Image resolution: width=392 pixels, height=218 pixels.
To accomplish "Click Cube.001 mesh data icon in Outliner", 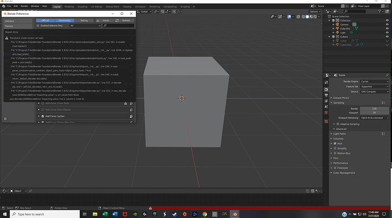I will pyautogui.click(x=356, y=28).
